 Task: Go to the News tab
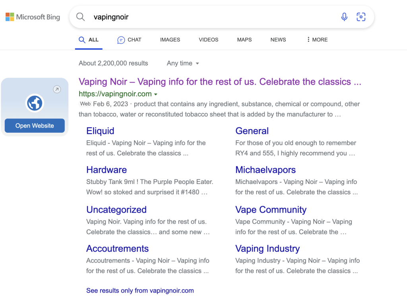pyautogui.click(x=278, y=40)
